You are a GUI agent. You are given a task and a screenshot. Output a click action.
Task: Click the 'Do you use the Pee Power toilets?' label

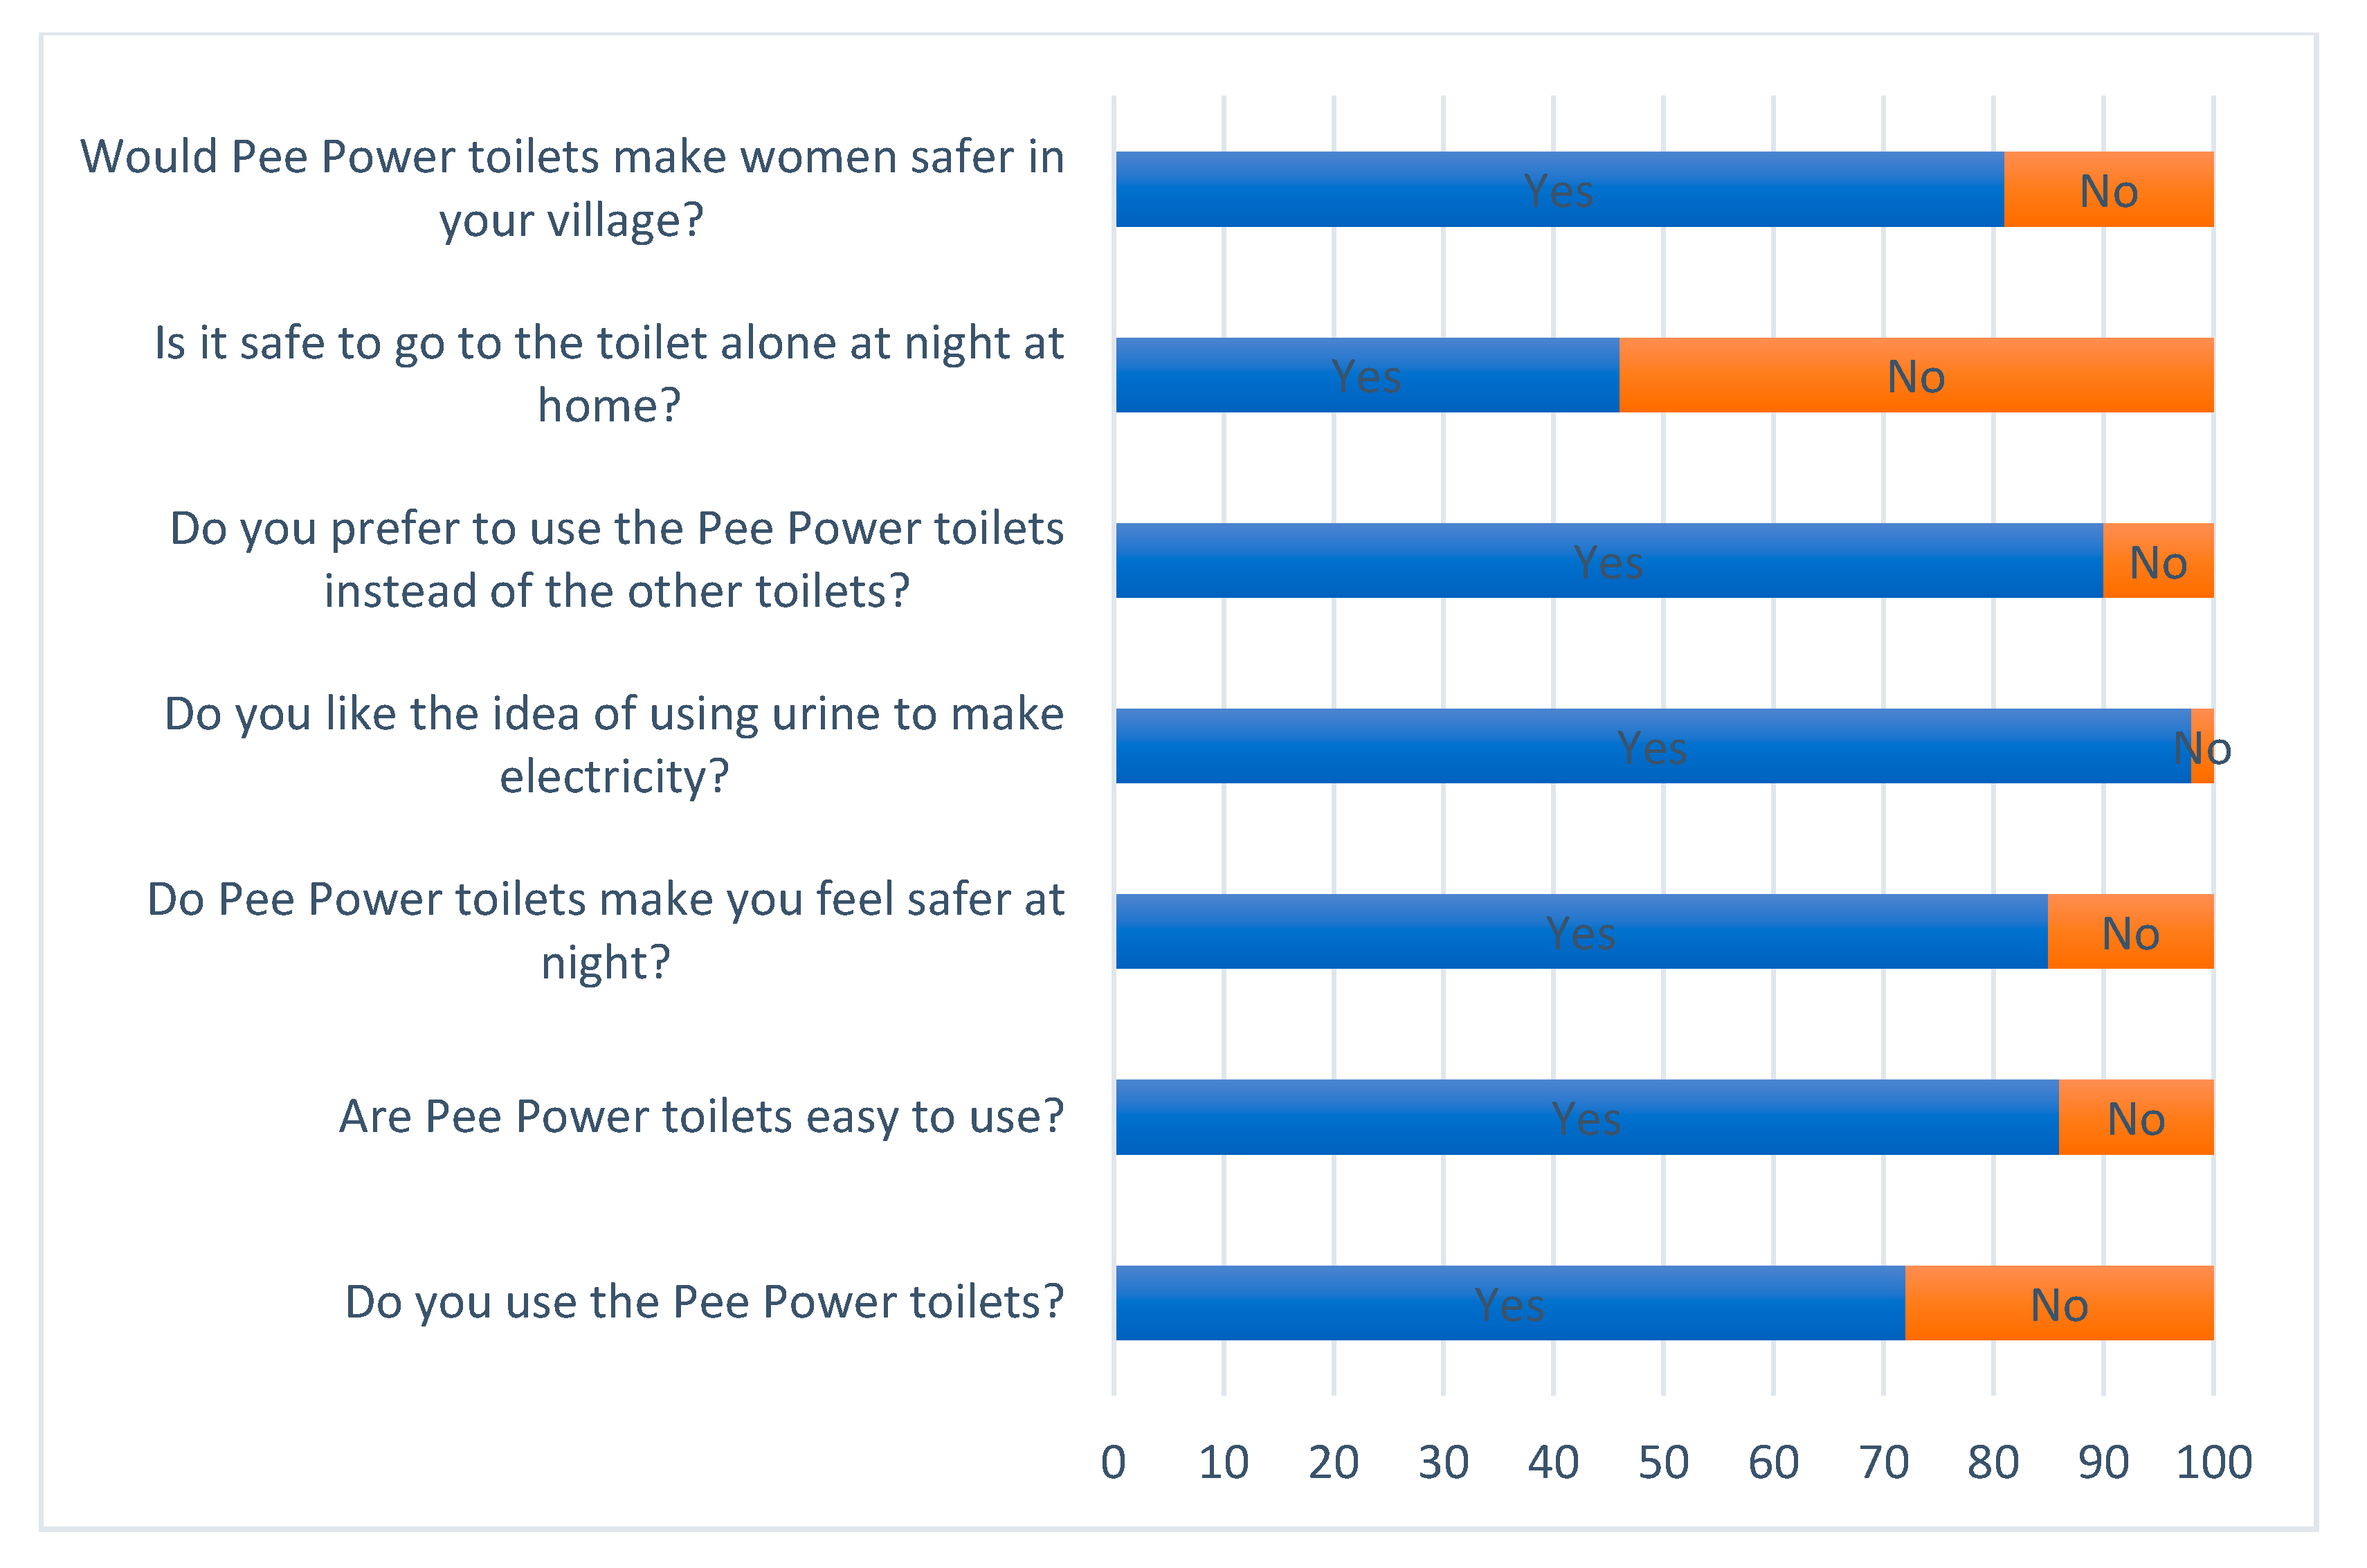704,1303
